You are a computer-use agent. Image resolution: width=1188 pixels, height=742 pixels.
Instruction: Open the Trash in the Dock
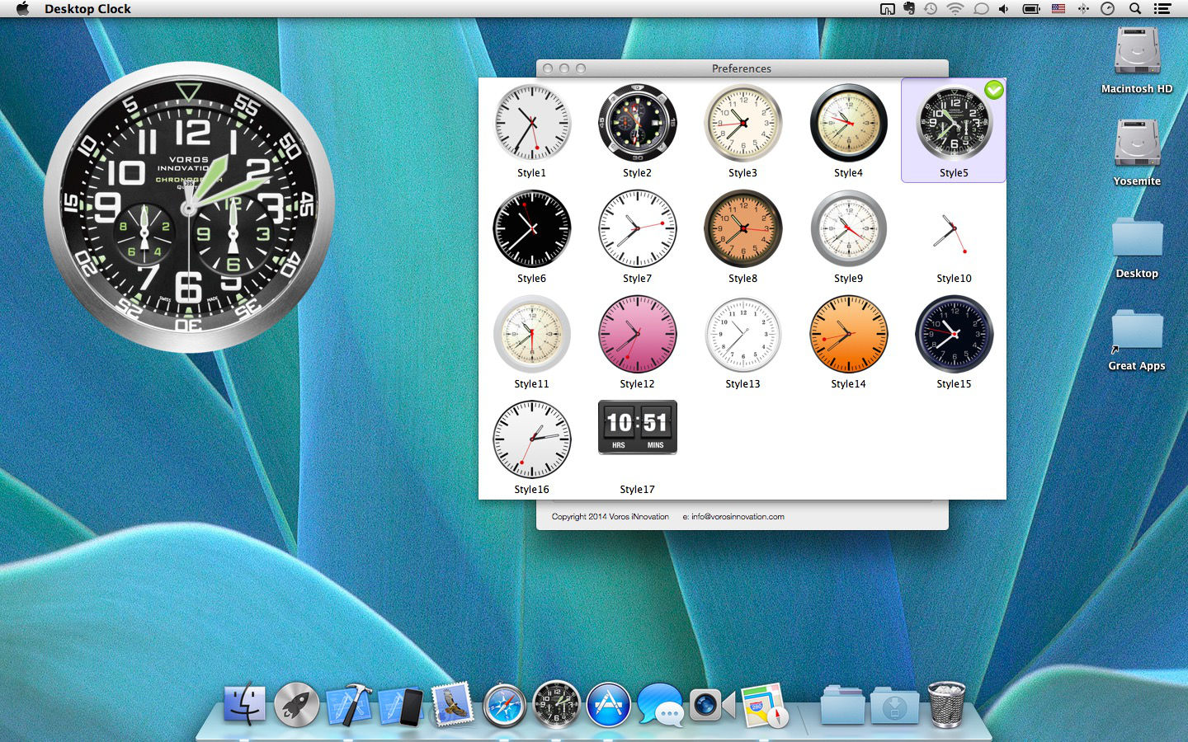(946, 704)
